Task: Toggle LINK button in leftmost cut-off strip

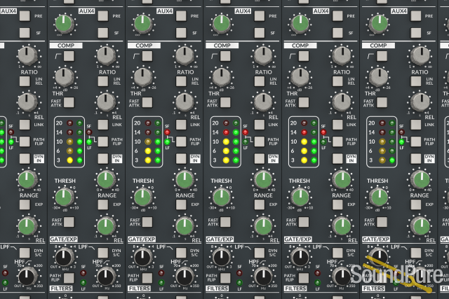Action: click(x=25, y=125)
